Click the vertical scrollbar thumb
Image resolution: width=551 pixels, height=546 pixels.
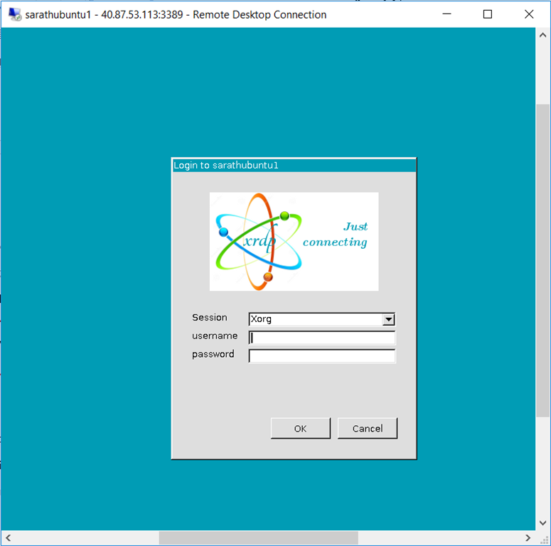543,261
